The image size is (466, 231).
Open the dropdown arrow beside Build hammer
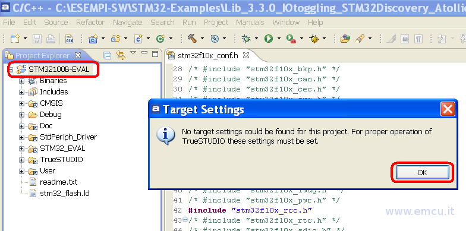202,38
